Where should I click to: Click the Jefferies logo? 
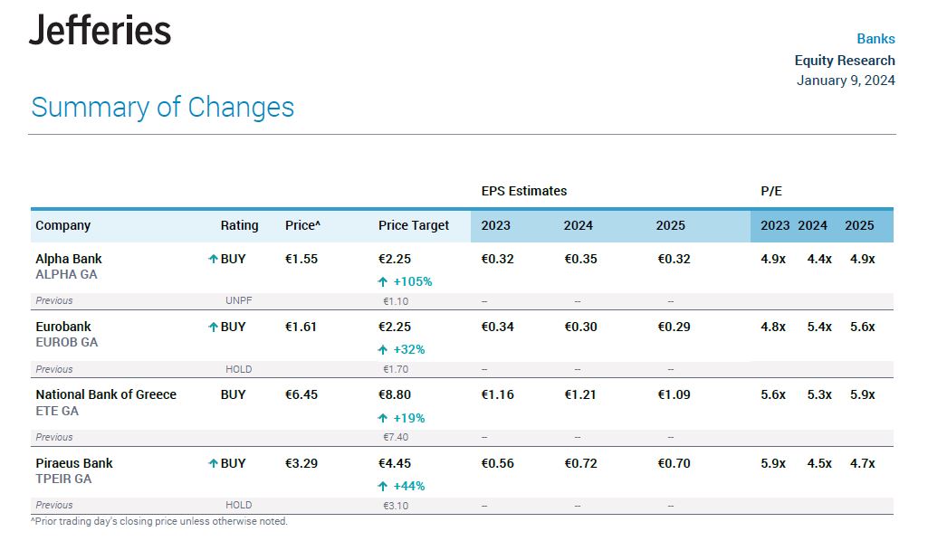pyautogui.click(x=100, y=31)
